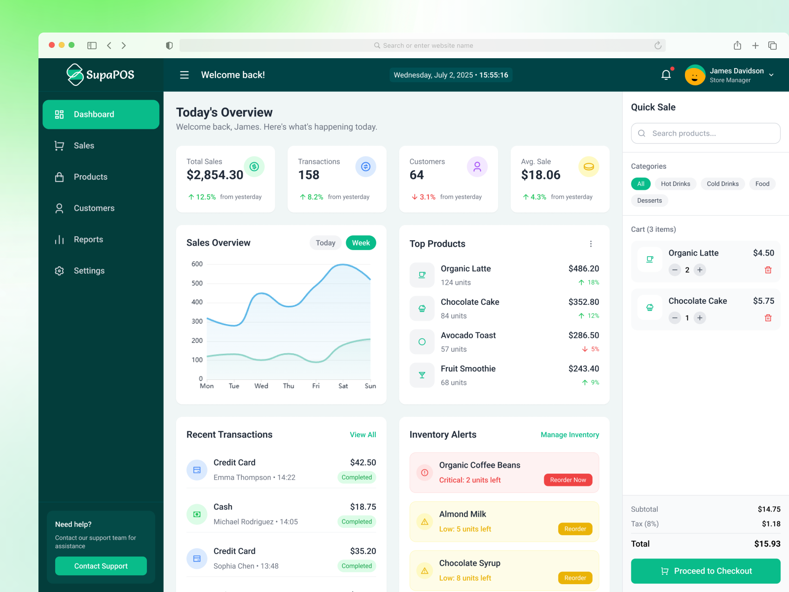This screenshot has height=592, width=789.
Task: Select the Sales icon in the sidebar
Action: pyautogui.click(x=59, y=146)
